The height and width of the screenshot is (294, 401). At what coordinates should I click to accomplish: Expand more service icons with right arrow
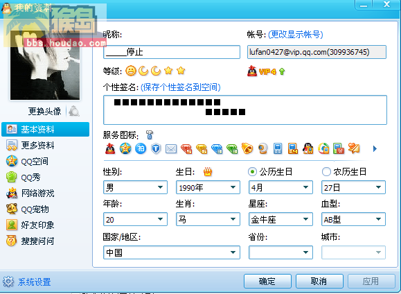(x=375, y=148)
